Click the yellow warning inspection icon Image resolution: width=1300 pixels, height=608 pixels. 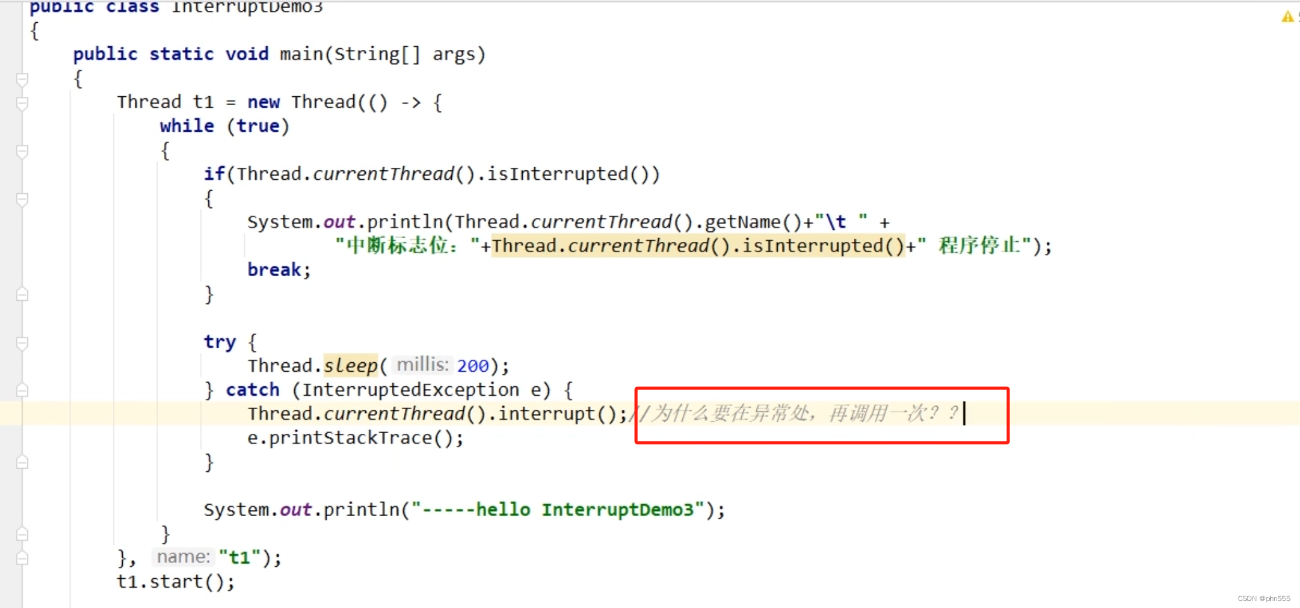[1288, 16]
